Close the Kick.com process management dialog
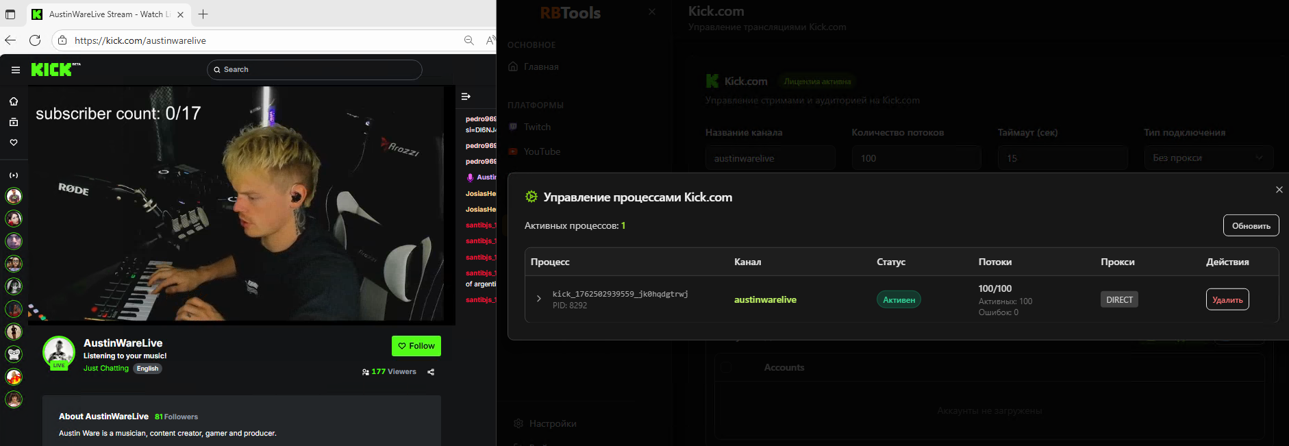Screen dimensions: 1289x446 click(x=1279, y=190)
